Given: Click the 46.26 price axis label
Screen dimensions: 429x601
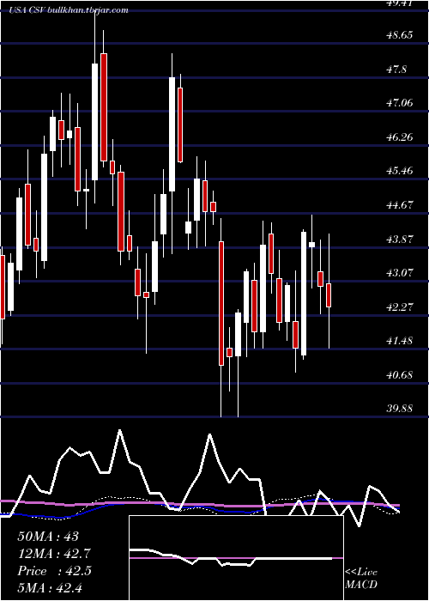Looking at the screenshot, I should coord(400,137).
